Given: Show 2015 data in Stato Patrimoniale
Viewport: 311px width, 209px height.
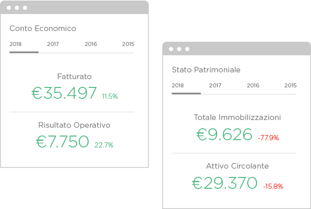Looking at the screenshot, I should tap(290, 85).
